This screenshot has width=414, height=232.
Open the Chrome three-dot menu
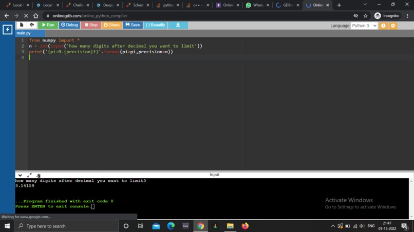[407, 16]
